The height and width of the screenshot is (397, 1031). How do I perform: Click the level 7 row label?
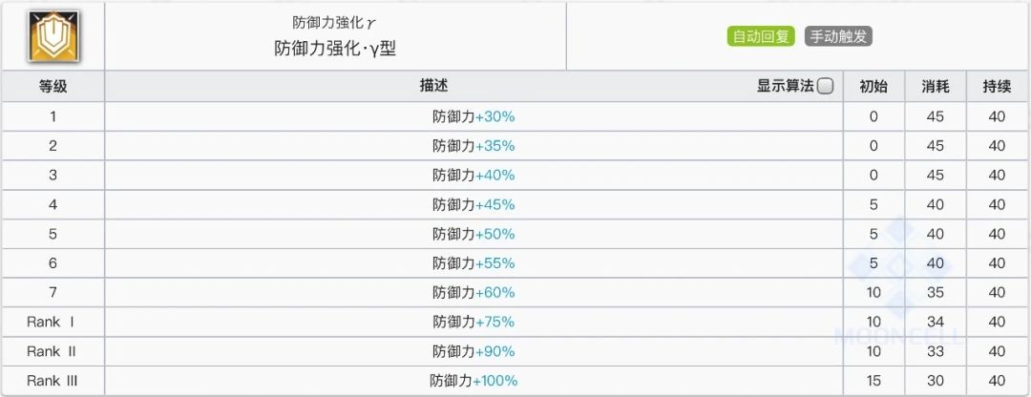click(x=53, y=292)
